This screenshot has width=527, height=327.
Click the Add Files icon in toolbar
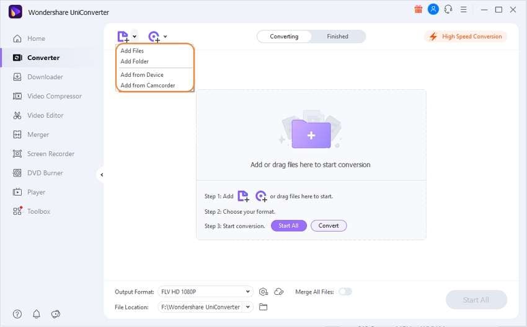click(123, 37)
